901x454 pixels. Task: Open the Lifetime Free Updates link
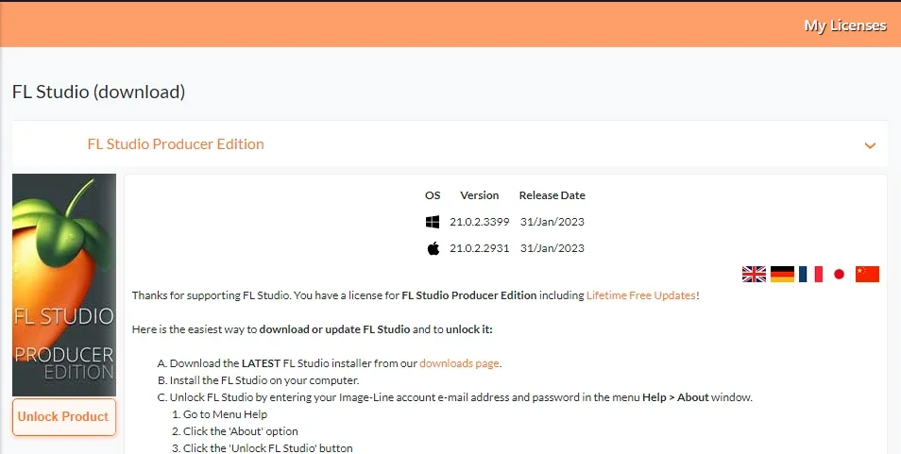pyautogui.click(x=640, y=295)
